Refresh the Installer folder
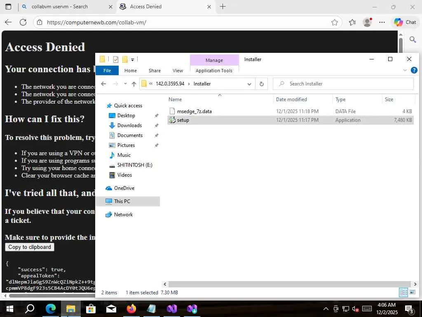 pos(261,84)
